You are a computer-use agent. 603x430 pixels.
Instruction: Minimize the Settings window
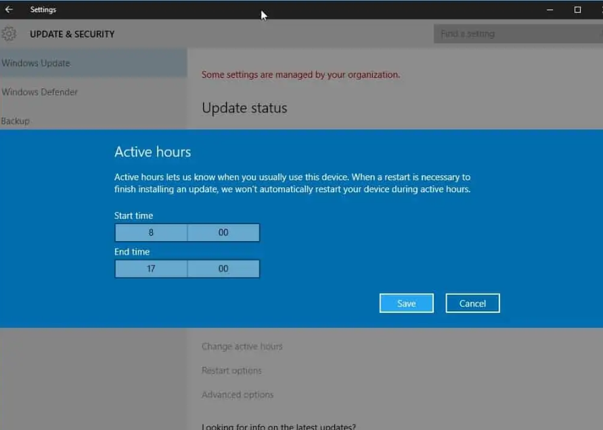coord(550,9)
